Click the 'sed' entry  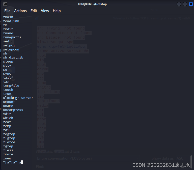coord(6,41)
